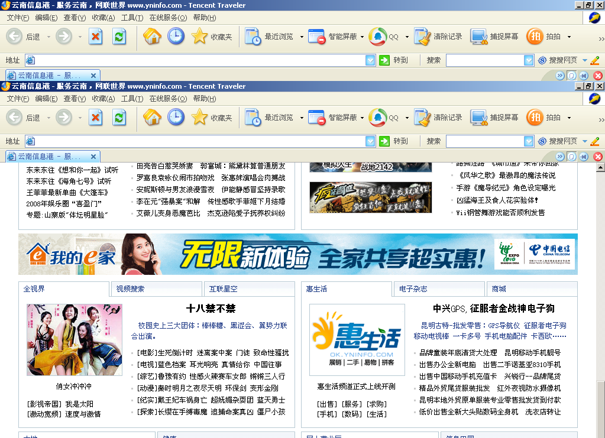605x438 pixels.
Task: Open the orange 拍拍 icon in the lower toolbar
Action: point(535,118)
